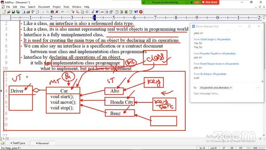Click the REC indicator in status bar

[249, 148]
